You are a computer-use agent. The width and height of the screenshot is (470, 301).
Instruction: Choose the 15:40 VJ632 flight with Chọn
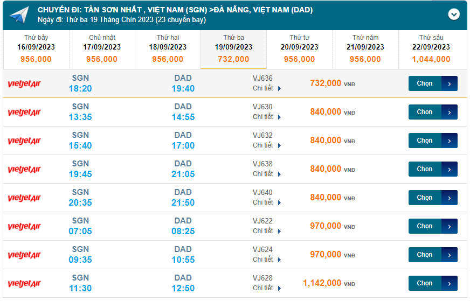433,141
